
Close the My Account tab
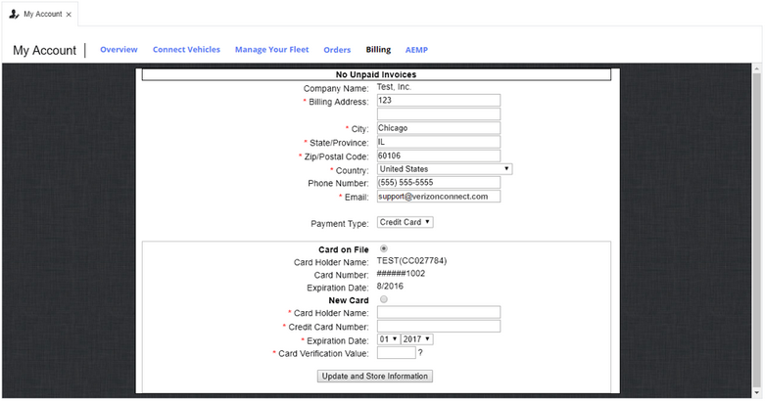[69, 15]
